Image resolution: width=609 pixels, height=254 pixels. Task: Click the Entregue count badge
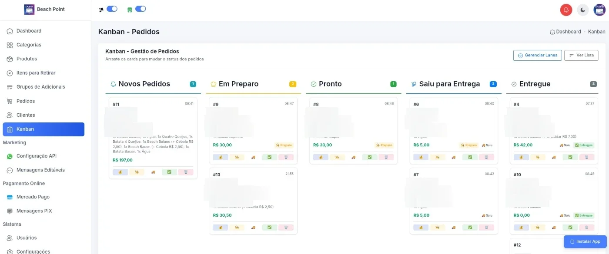pyautogui.click(x=593, y=84)
